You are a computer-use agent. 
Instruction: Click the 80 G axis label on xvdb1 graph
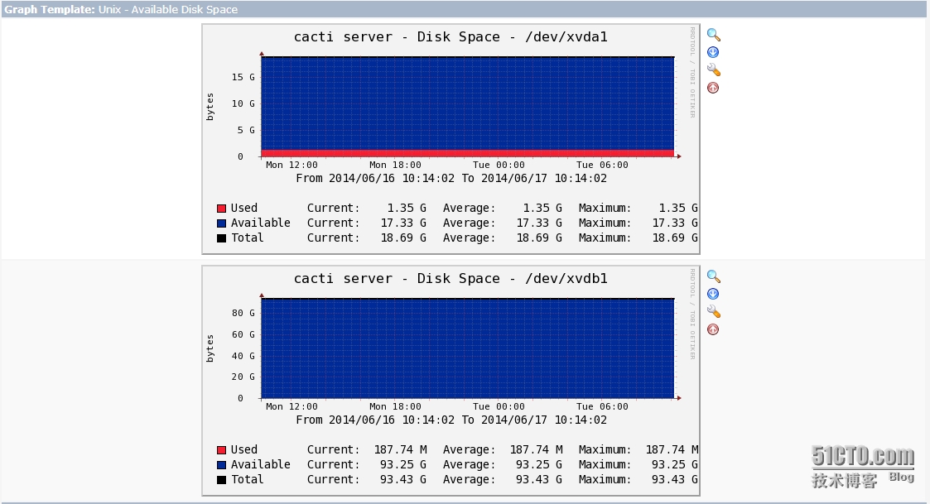(x=243, y=313)
